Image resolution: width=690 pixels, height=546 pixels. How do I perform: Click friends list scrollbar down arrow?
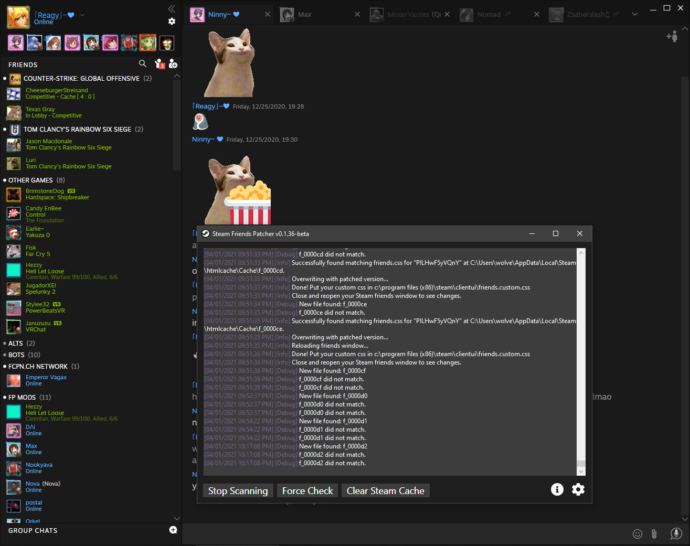point(177,518)
